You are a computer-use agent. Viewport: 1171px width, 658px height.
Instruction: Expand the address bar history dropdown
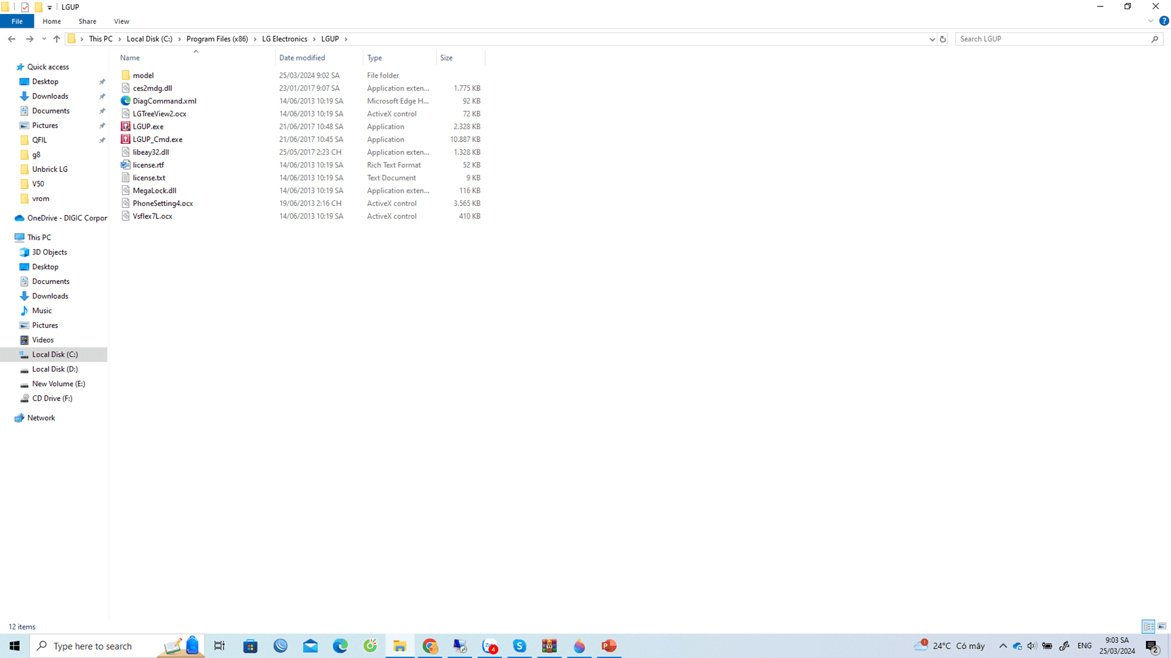(932, 39)
